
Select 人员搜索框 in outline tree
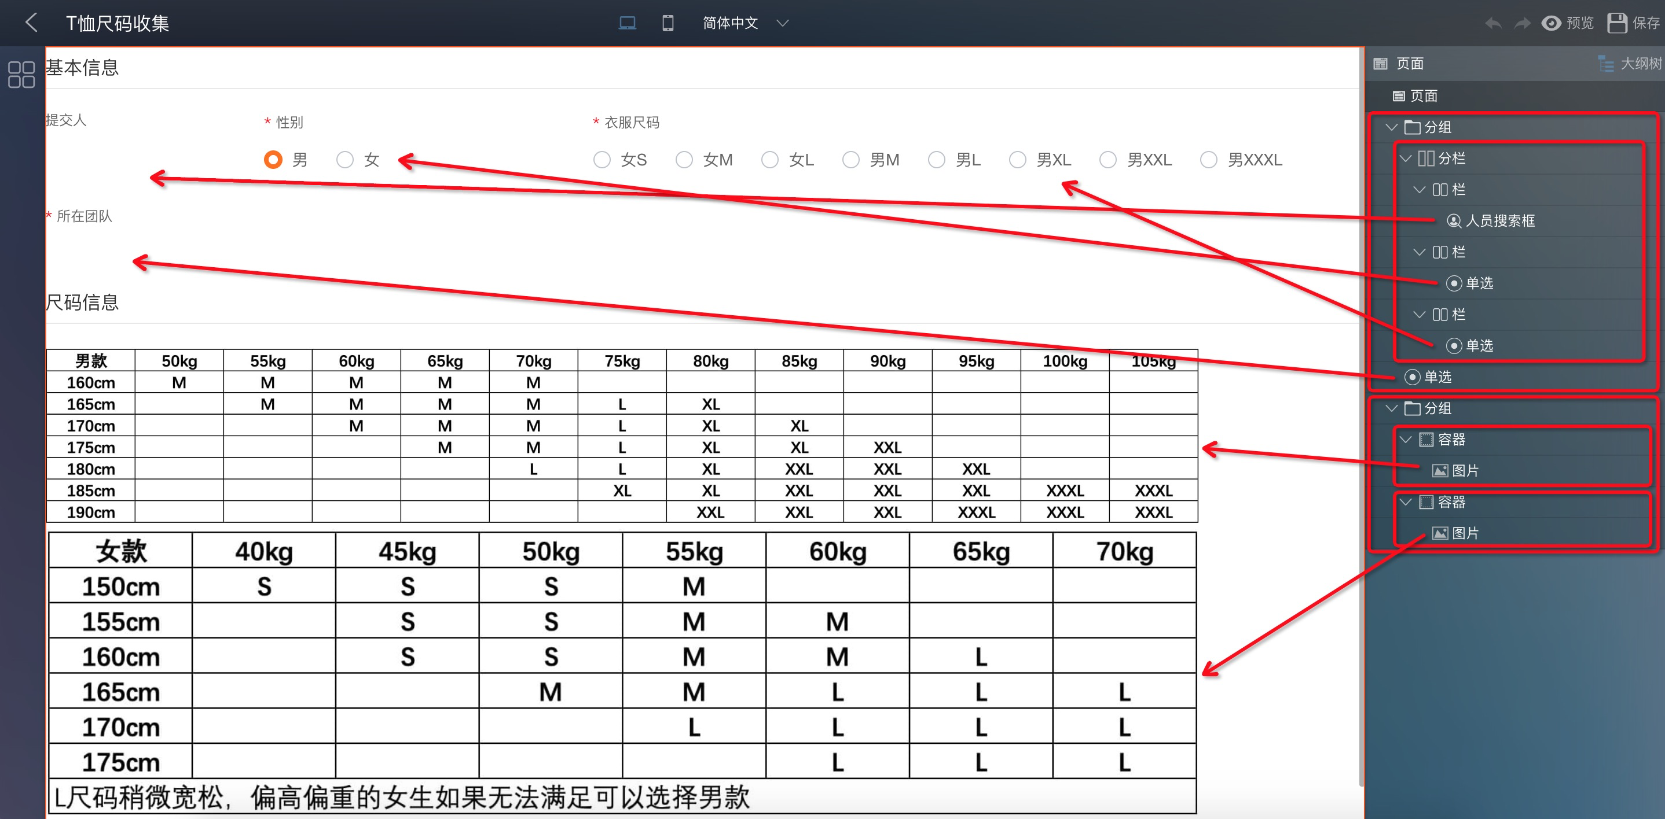pyautogui.click(x=1499, y=221)
